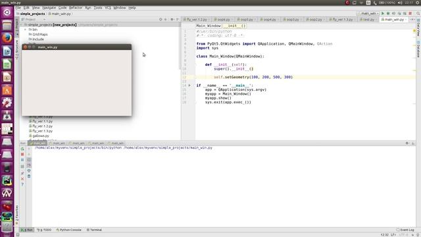Open the Tools menu
Screen dimensions: 421x237
98,8
